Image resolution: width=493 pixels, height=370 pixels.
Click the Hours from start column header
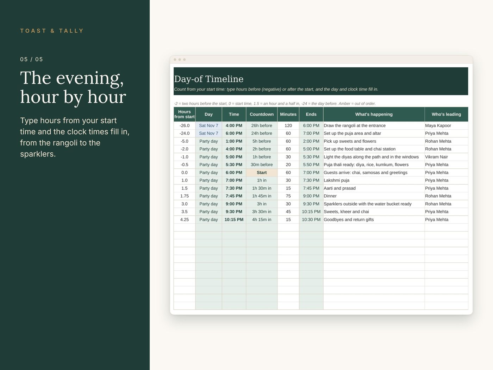click(185, 114)
